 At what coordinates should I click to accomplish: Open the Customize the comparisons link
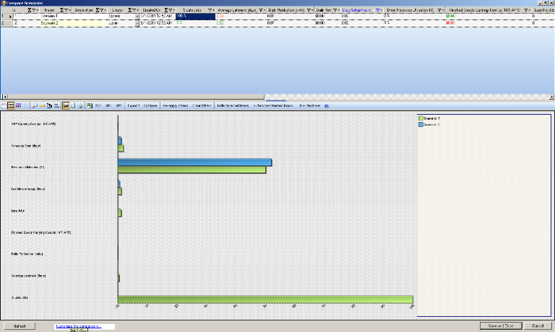point(79,326)
